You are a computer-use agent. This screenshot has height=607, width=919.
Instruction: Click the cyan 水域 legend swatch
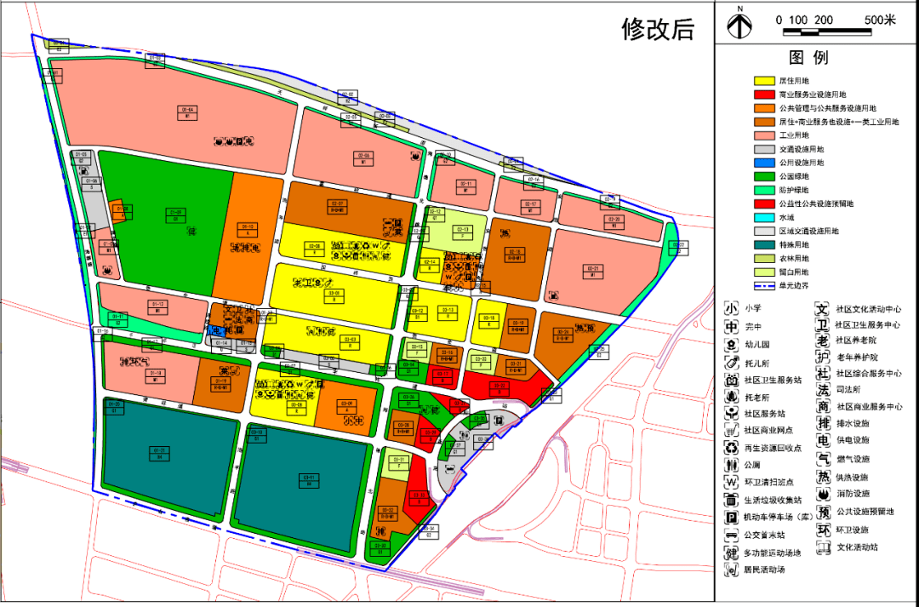pyautogui.click(x=764, y=217)
